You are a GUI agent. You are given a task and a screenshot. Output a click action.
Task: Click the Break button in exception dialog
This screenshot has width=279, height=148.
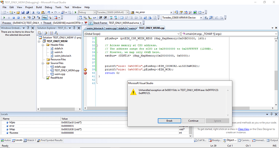[x=169, y=121]
